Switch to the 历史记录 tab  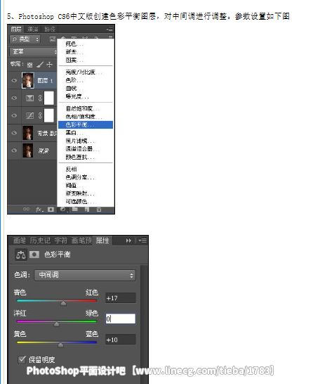point(40,241)
